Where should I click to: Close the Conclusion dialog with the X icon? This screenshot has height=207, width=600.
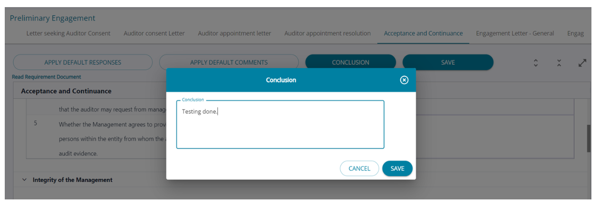coord(404,80)
